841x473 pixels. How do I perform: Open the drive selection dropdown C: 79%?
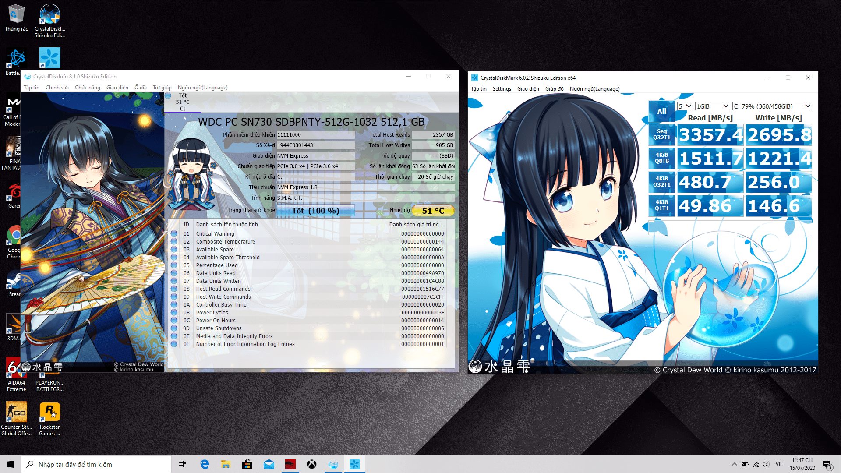pyautogui.click(x=772, y=106)
